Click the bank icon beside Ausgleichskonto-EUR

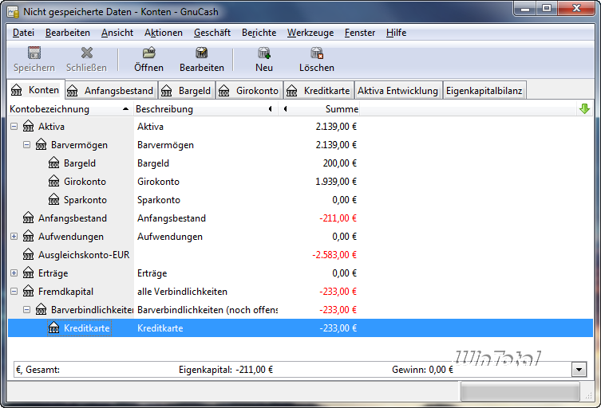(29, 254)
